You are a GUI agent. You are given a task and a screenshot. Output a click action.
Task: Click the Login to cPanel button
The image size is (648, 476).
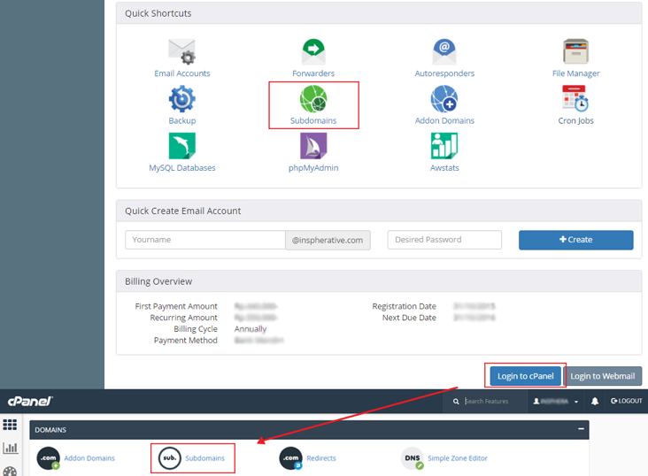point(525,376)
